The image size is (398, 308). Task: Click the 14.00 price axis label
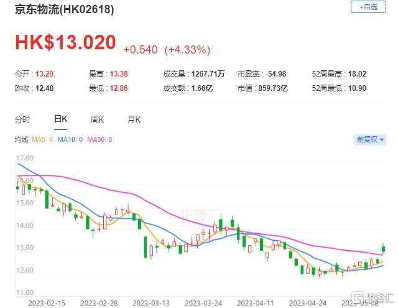25,225
